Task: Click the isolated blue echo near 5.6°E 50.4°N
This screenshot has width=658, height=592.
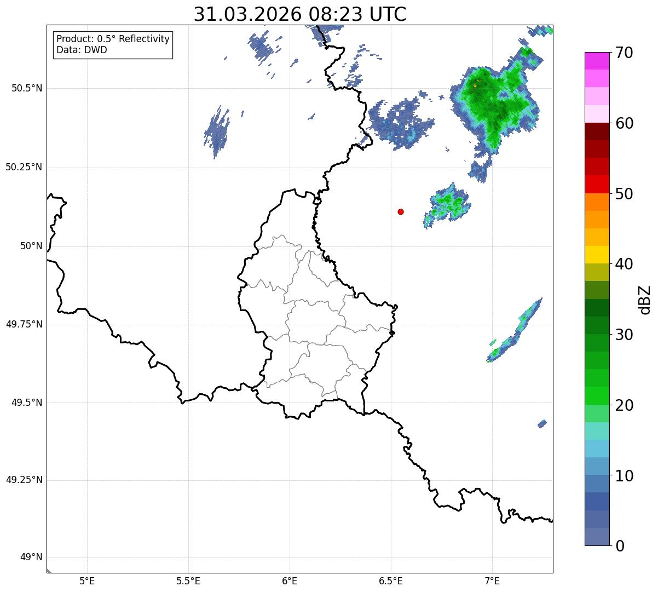Action: pos(218,132)
